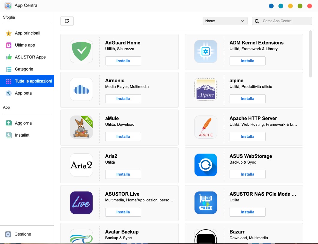Open the Airsonic waveform icon

[81, 89]
